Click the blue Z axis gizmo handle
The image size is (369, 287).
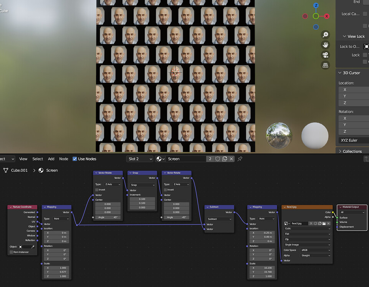coord(316,5)
